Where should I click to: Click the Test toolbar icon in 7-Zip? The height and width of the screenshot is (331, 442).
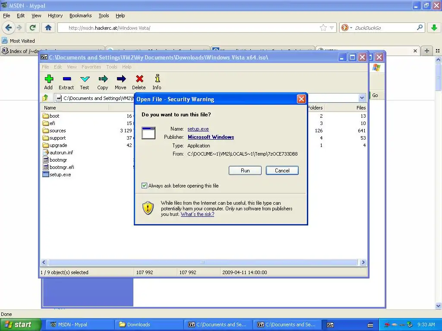coord(85,79)
